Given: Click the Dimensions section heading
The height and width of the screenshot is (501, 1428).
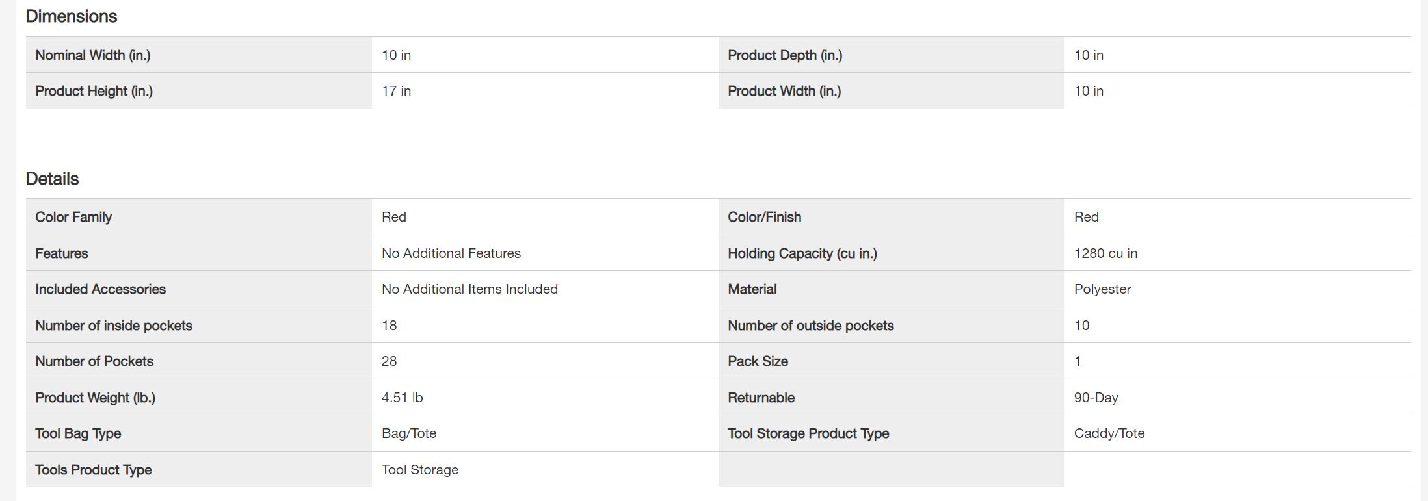Looking at the screenshot, I should tap(72, 16).
